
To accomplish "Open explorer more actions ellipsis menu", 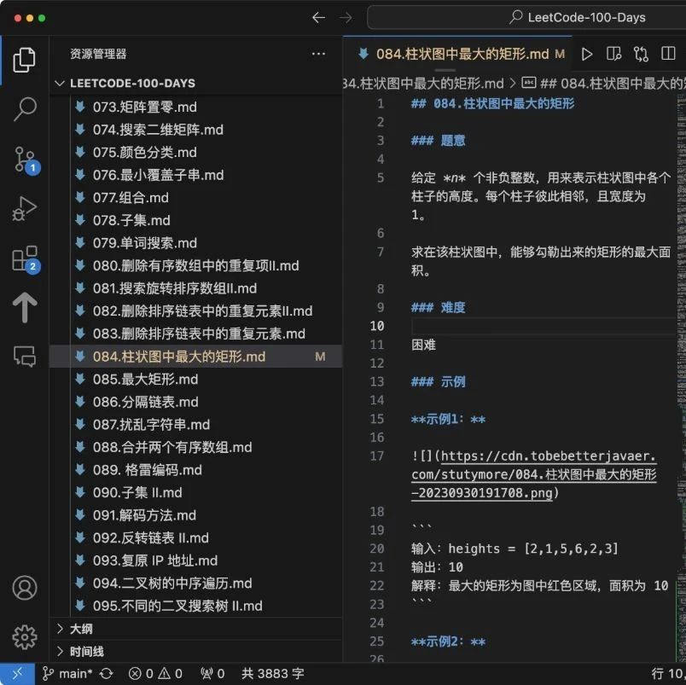I will pyautogui.click(x=318, y=54).
